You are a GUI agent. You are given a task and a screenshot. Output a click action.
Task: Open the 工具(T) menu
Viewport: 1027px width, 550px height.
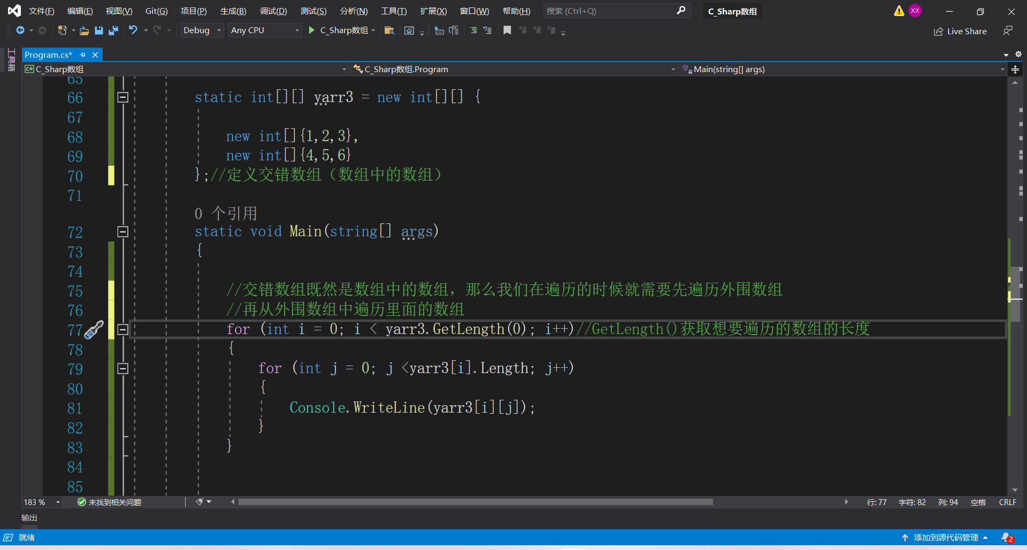tap(393, 11)
